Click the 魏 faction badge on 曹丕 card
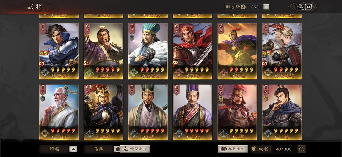342x157 pixels. (x=46, y=72)
